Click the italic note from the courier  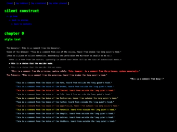coord(65,60)
